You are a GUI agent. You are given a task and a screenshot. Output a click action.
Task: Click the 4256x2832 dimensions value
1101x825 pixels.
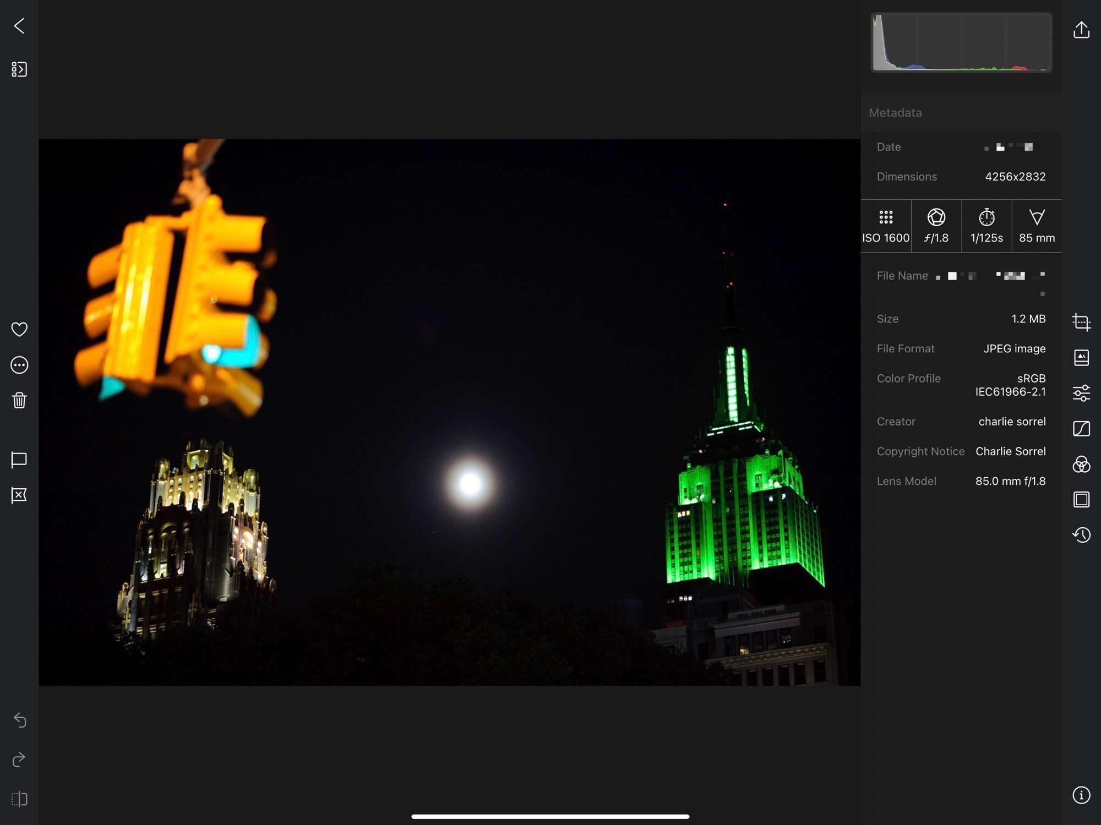point(1015,177)
